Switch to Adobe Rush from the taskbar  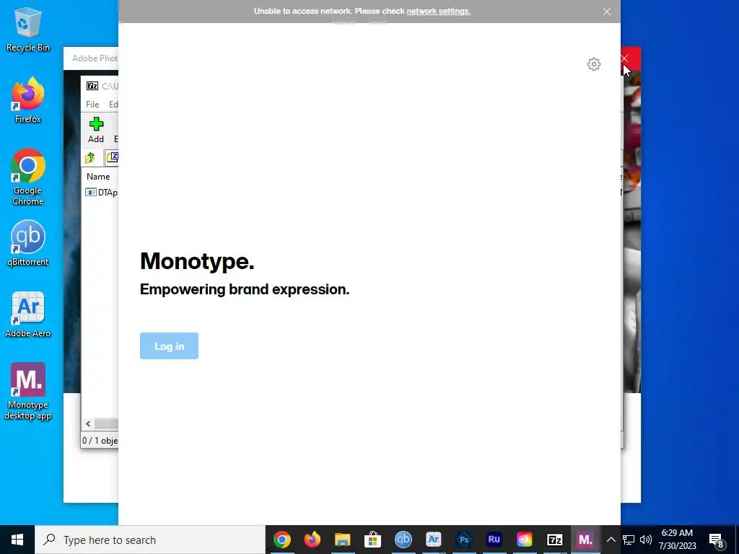point(494,540)
